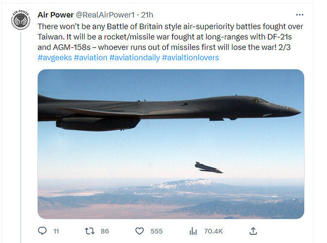Open the views analytics bar icon
Screen dimensions: 327x243
(193, 231)
